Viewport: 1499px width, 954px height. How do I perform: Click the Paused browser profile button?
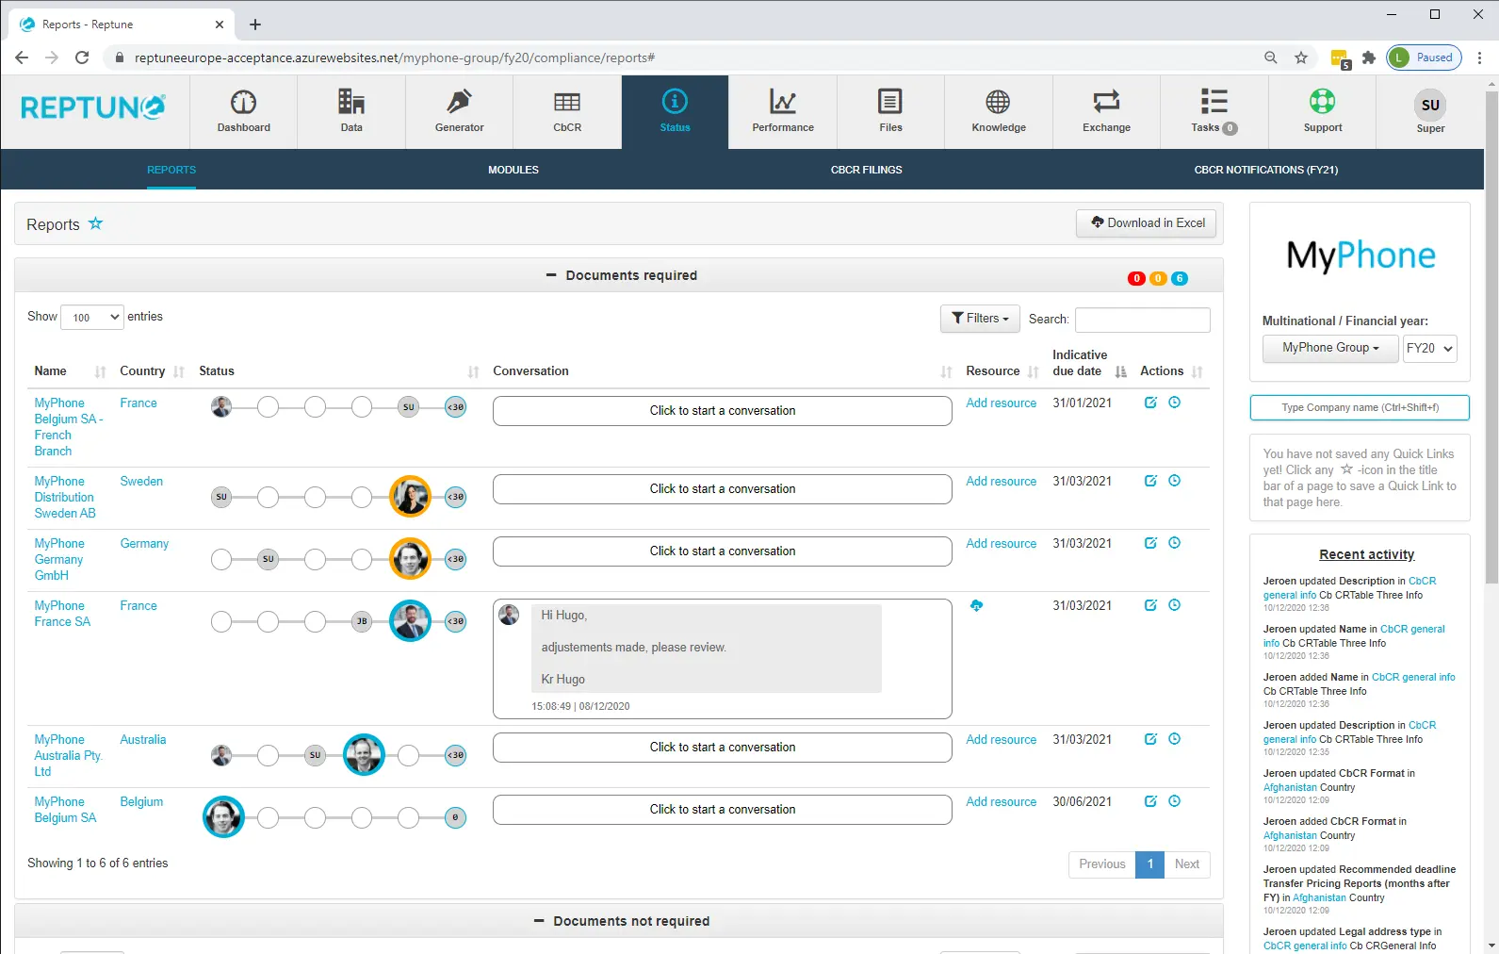(x=1424, y=58)
